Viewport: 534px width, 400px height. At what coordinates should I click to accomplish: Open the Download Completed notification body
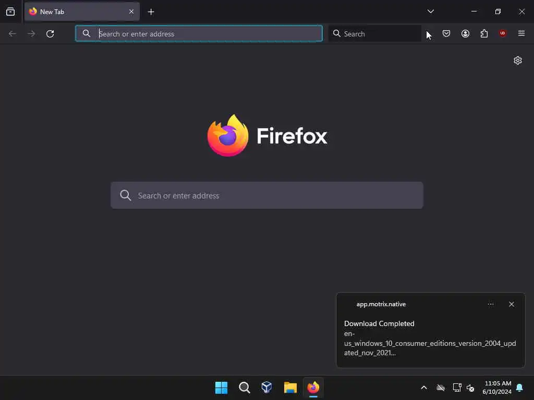coord(430,338)
